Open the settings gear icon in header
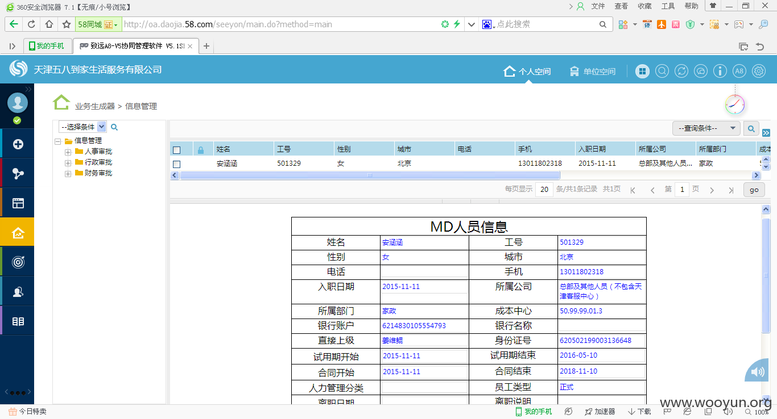This screenshot has width=777, height=419. 759,71
